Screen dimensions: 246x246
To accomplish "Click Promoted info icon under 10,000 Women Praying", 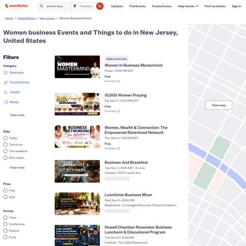I will (x=118, y=111).
